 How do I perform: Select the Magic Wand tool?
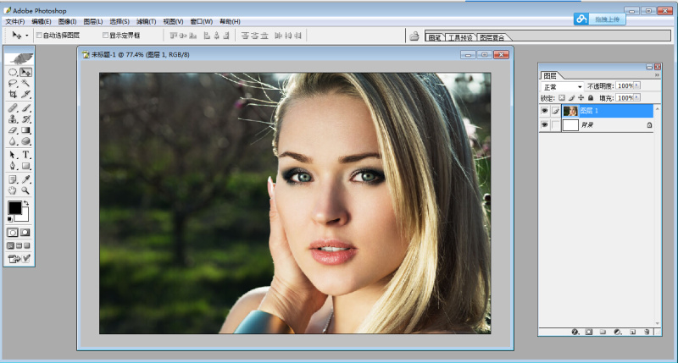[26, 83]
